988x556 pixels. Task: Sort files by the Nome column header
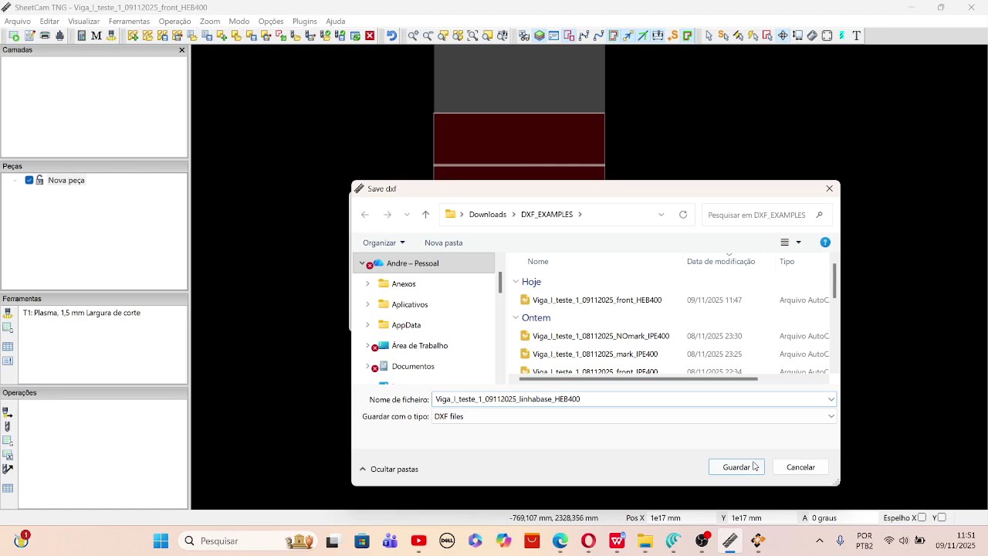pyautogui.click(x=538, y=262)
